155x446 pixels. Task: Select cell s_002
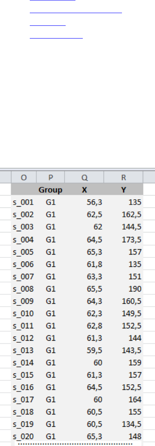click(x=24, y=214)
